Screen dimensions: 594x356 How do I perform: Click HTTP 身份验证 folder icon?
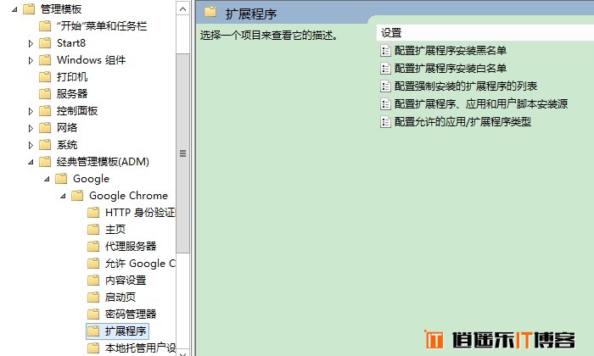click(93, 213)
